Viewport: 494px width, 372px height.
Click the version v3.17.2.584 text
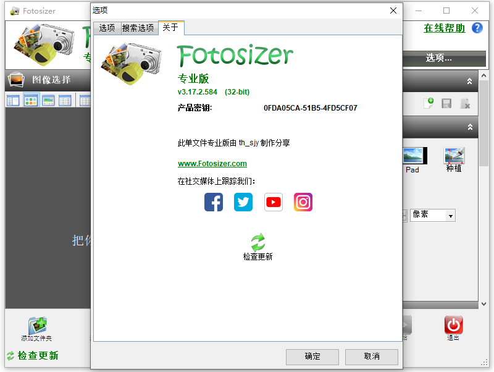(198, 92)
